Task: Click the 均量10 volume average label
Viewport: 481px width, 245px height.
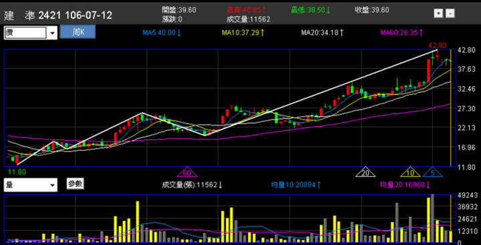Action: [297, 185]
